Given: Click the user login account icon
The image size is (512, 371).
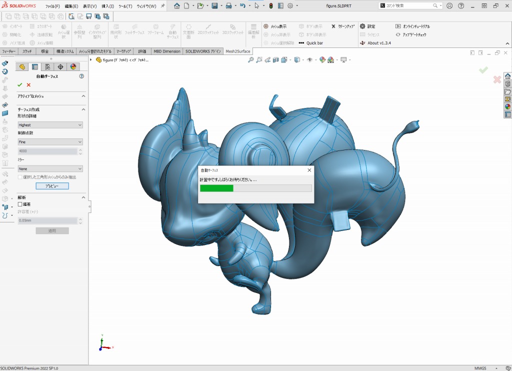Looking at the screenshot, I should pos(449,5).
